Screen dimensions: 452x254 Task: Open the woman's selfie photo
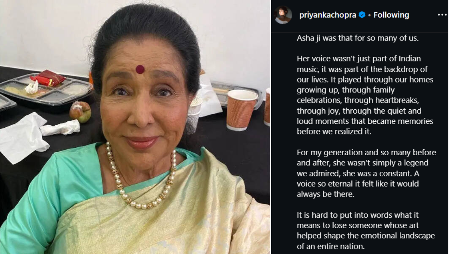point(135,127)
